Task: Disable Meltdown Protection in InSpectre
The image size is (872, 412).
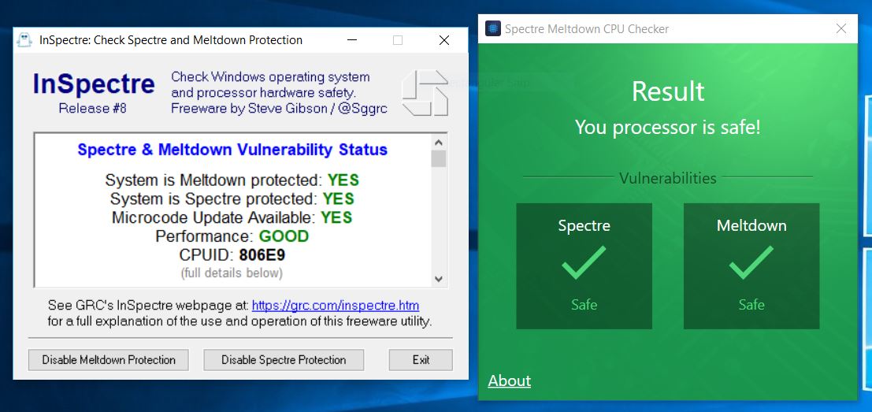Action: pos(109,360)
